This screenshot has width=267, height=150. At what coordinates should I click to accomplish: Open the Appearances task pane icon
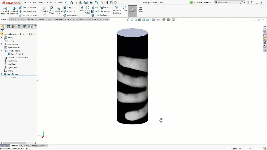click(265, 42)
